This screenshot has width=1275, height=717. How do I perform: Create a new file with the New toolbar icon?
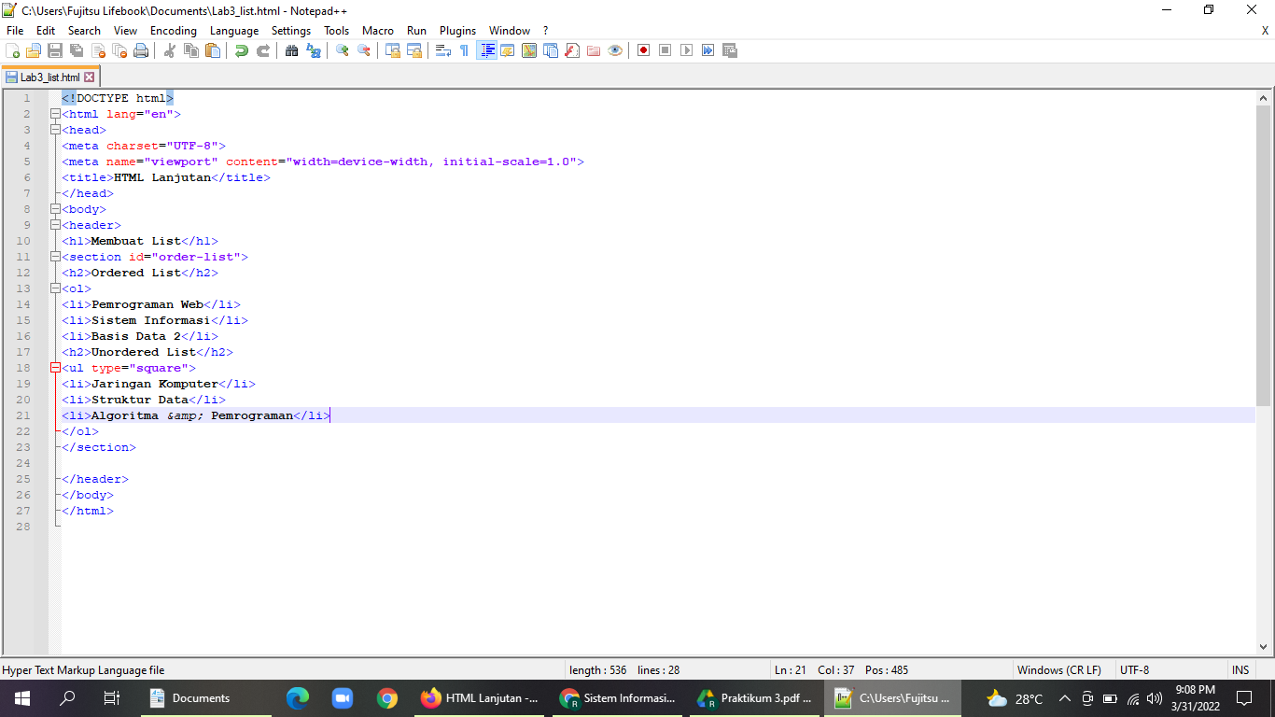(x=13, y=50)
